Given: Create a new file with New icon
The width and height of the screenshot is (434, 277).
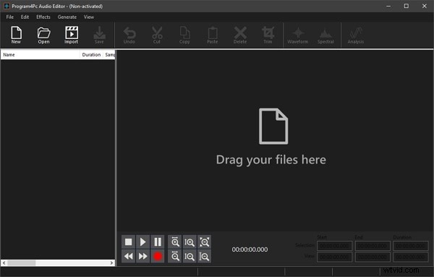Looking at the screenshot, I should 16,35.
